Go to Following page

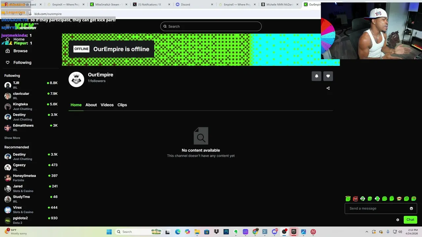pyautogui.click(x=22, y=63)
